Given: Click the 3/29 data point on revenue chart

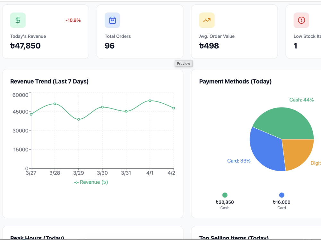Looking at the screenshot, I should (79, 119).
